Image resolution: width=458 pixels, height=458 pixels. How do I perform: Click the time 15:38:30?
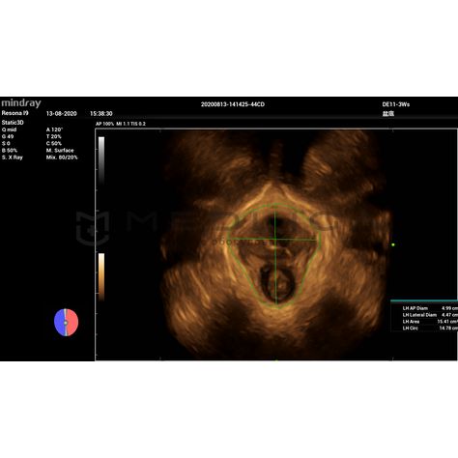(101, 114)
